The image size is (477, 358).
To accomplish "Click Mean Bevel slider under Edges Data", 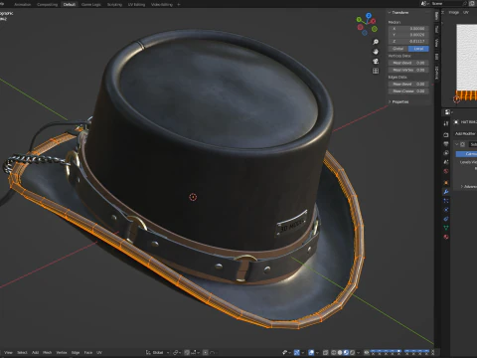I will coord(408,84).
